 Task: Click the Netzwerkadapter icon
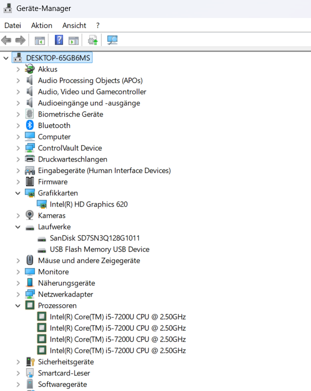[29, 294]
